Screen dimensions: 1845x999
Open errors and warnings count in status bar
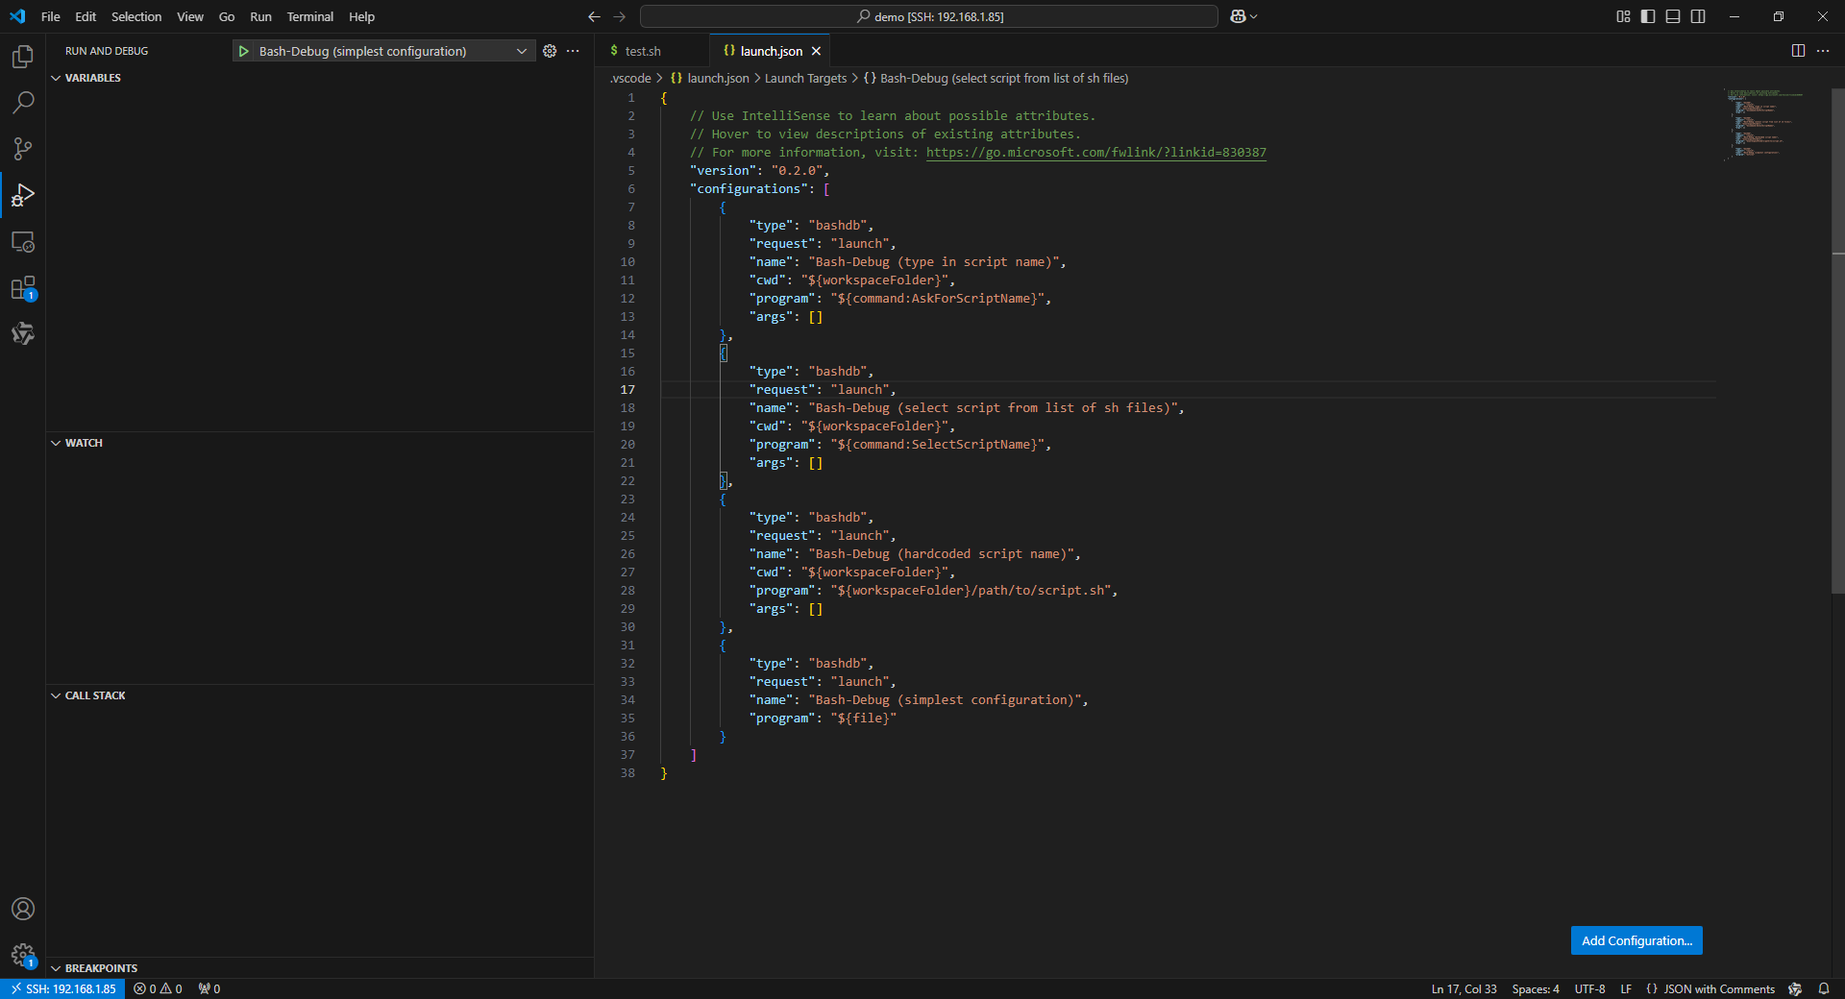click(159, 988)
